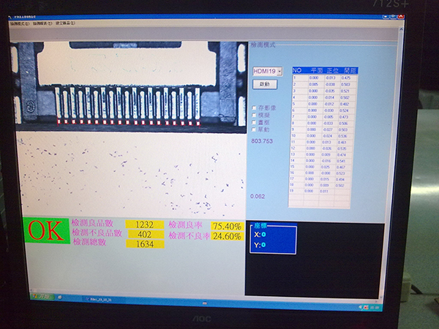Open the 檢測模式 menu in menu bar
This screenshot has width=439, height=329.
19,23
